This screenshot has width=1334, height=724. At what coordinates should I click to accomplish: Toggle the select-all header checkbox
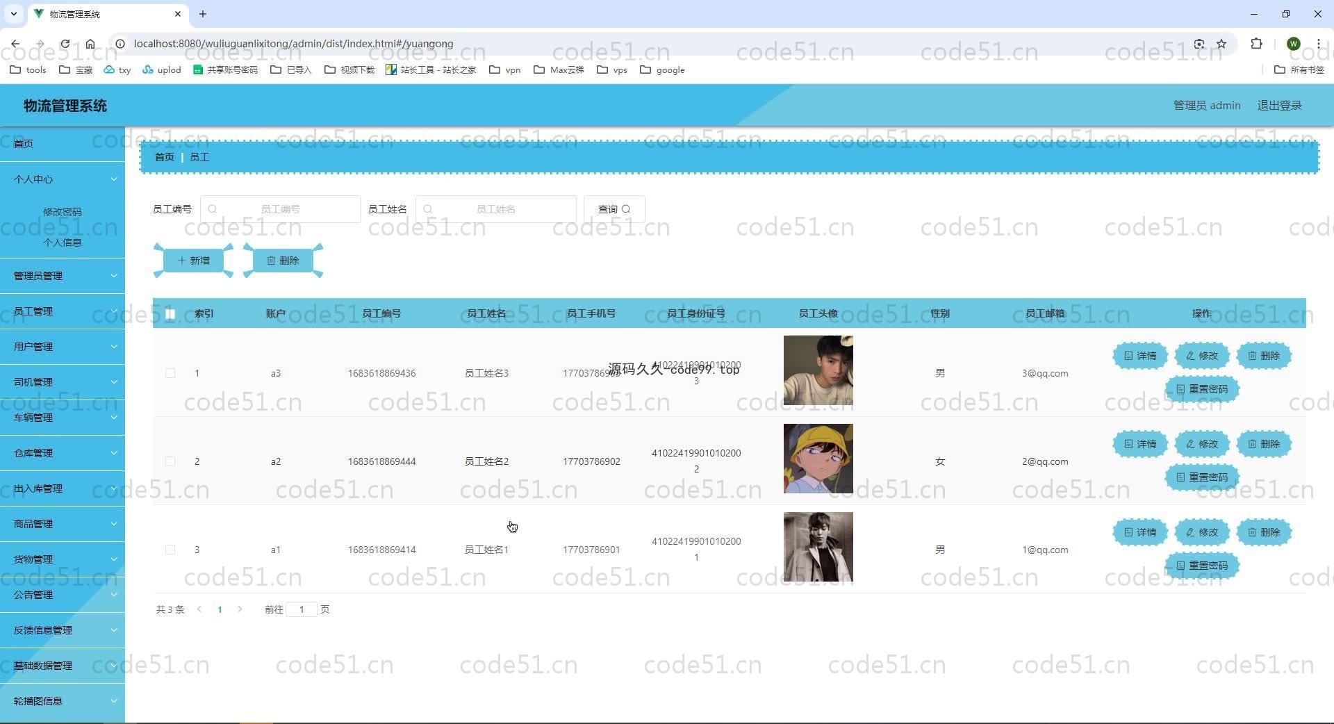pos(170,313)
